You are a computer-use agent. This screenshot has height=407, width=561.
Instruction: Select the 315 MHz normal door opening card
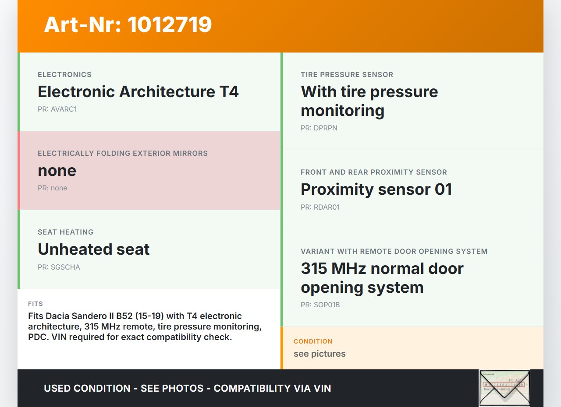412,278
